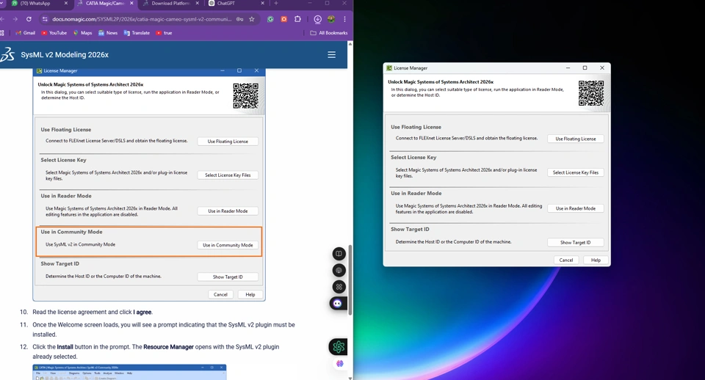Click the podcast icon floating button

(x=339, y=271)
